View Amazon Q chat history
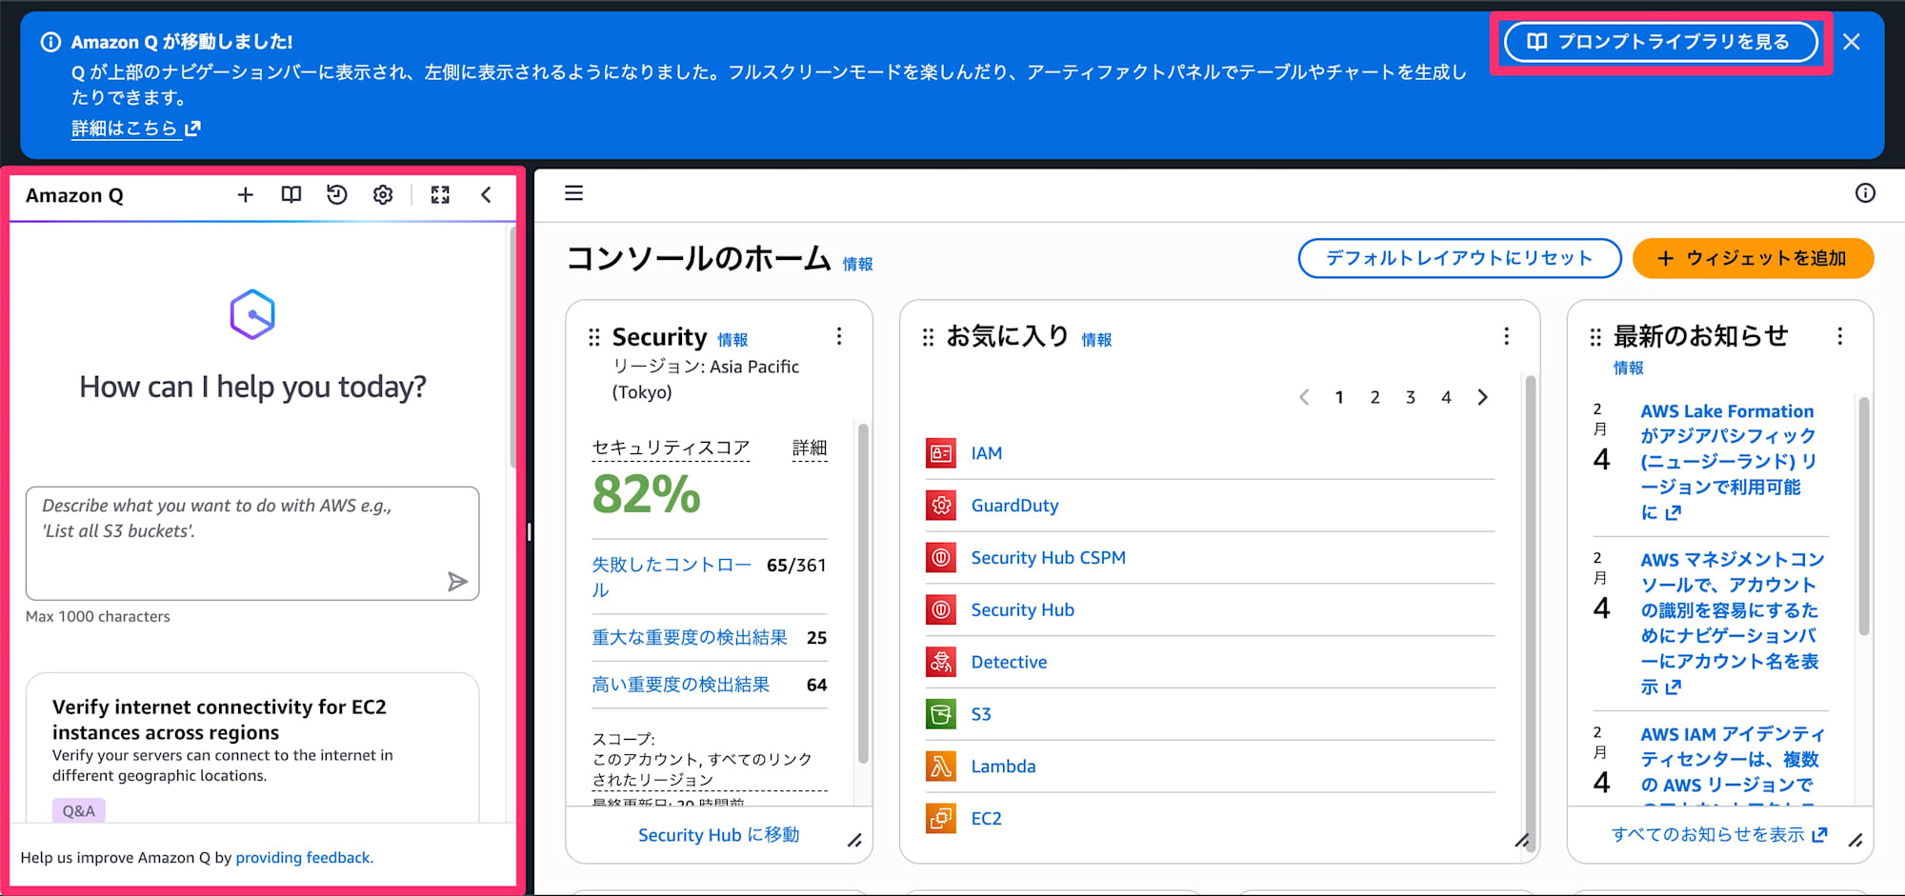This screenshot has width=1905, height=896. (x=336, y=194)
